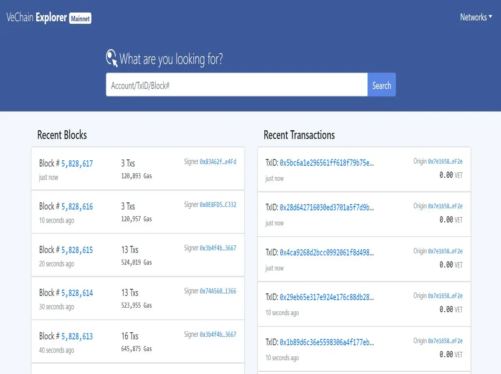
Task: Open block 5,828,614
Action: [77, 293]
